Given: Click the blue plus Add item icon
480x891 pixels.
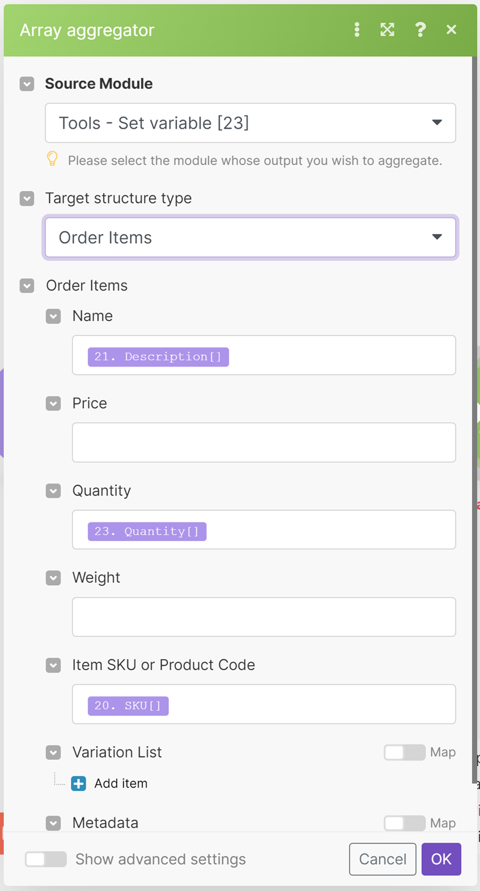Looking at the screenshot, I should (78, 784).
